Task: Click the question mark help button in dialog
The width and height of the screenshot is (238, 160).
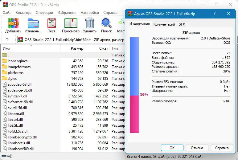Action: click(x=215, y=14)
